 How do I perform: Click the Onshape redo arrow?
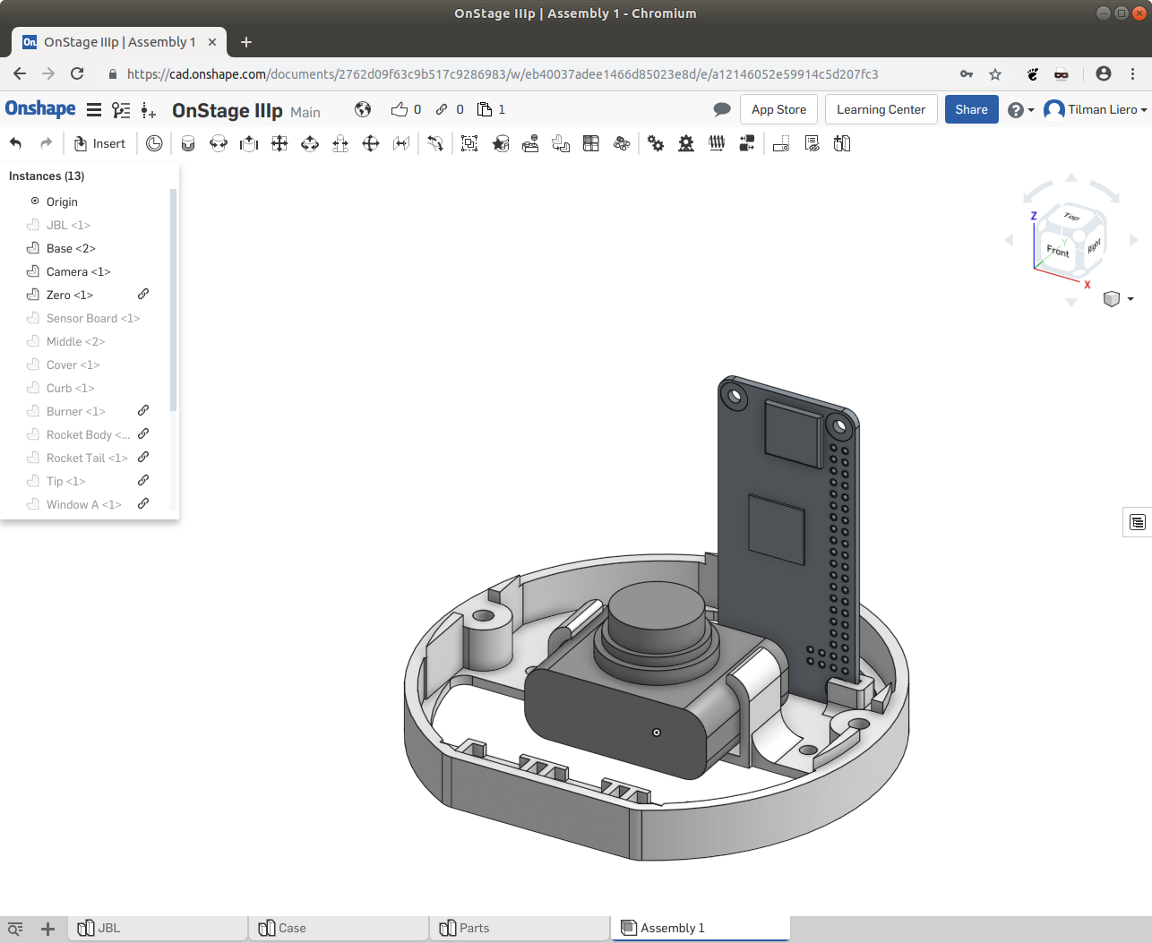point(47,143)
